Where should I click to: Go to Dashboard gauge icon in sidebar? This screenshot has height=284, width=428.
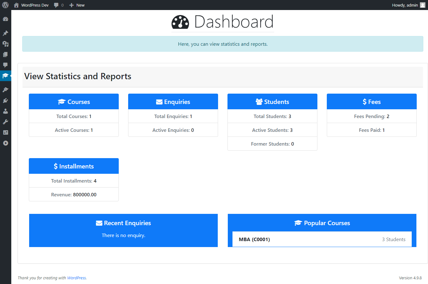point(5,19)
